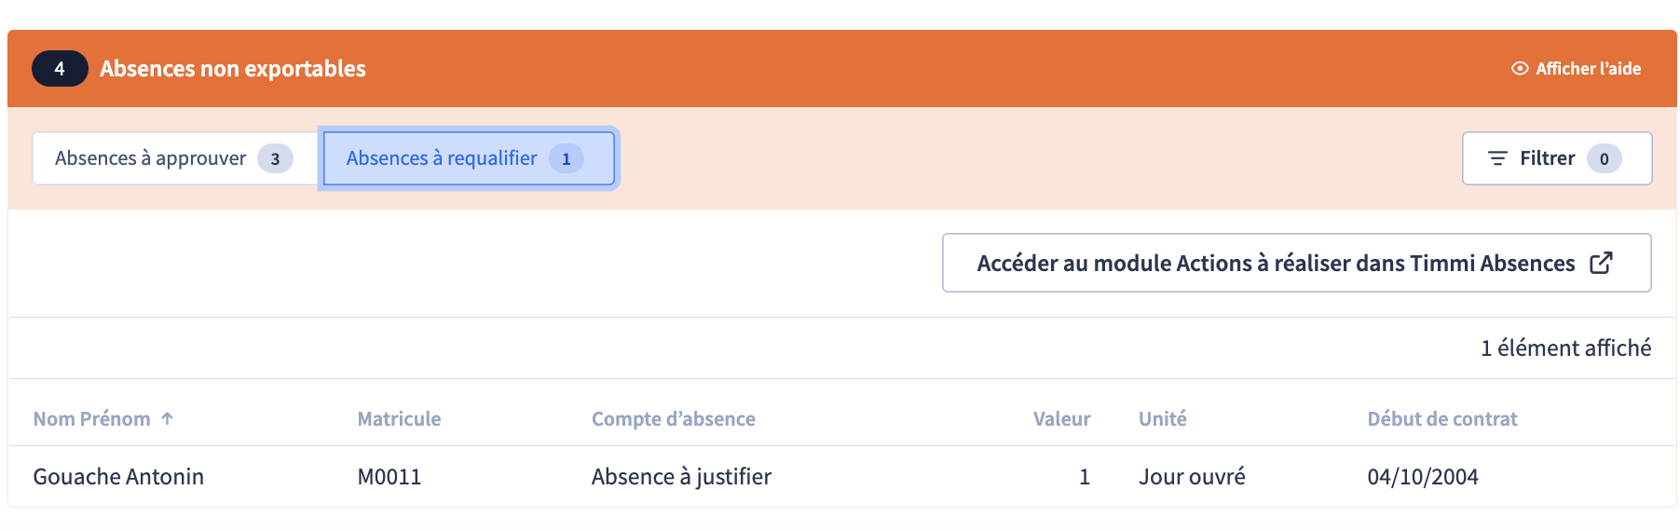The image size is (1680, 531).
Task: Select the Absences à requalifier tab
Action: pos(469,158)
